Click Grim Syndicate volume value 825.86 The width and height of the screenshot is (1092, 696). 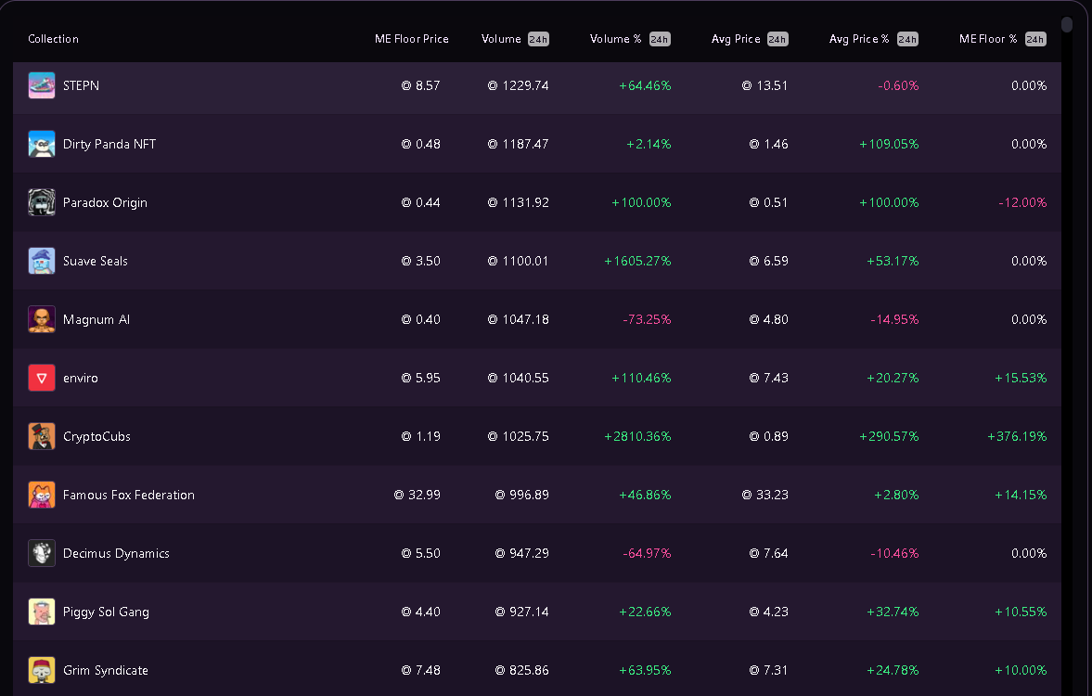click(521, 671)
